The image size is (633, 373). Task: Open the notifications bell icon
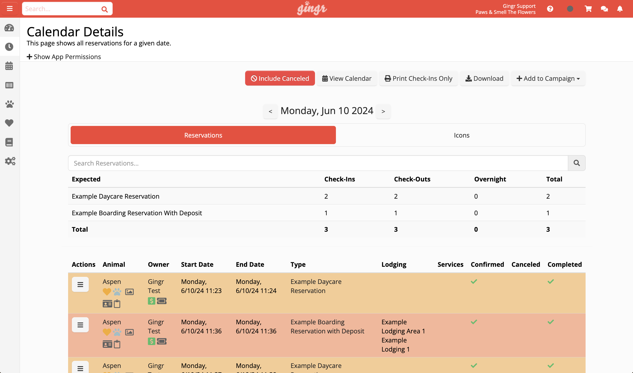[x=619, y=9]
